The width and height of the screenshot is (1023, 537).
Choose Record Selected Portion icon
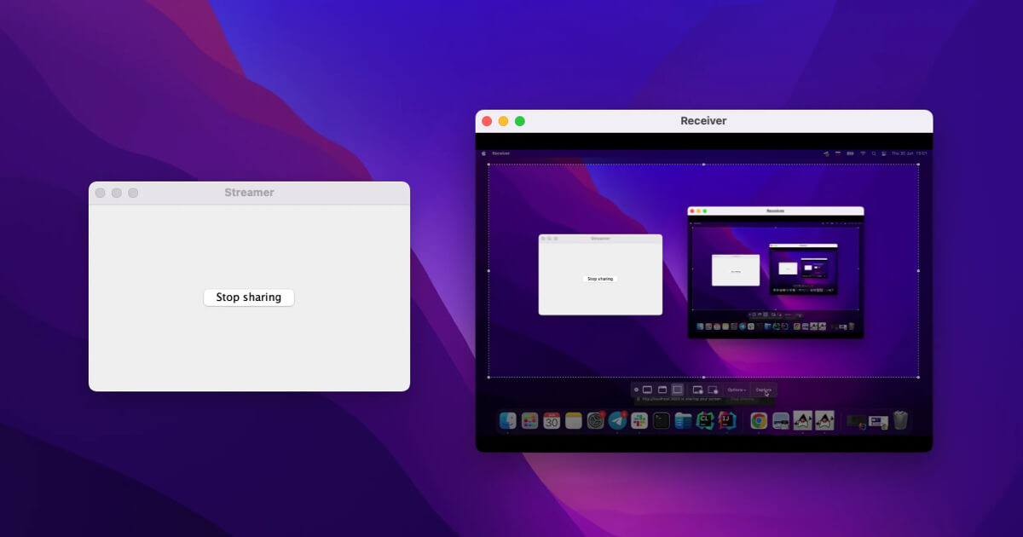coord(713,390)
